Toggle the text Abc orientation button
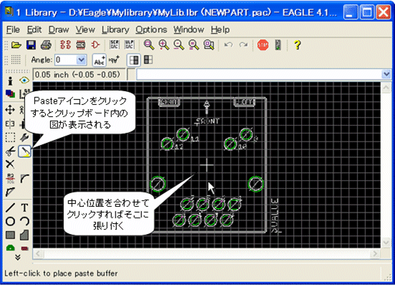This screenshot has height=285, width=395. [99, 60]
